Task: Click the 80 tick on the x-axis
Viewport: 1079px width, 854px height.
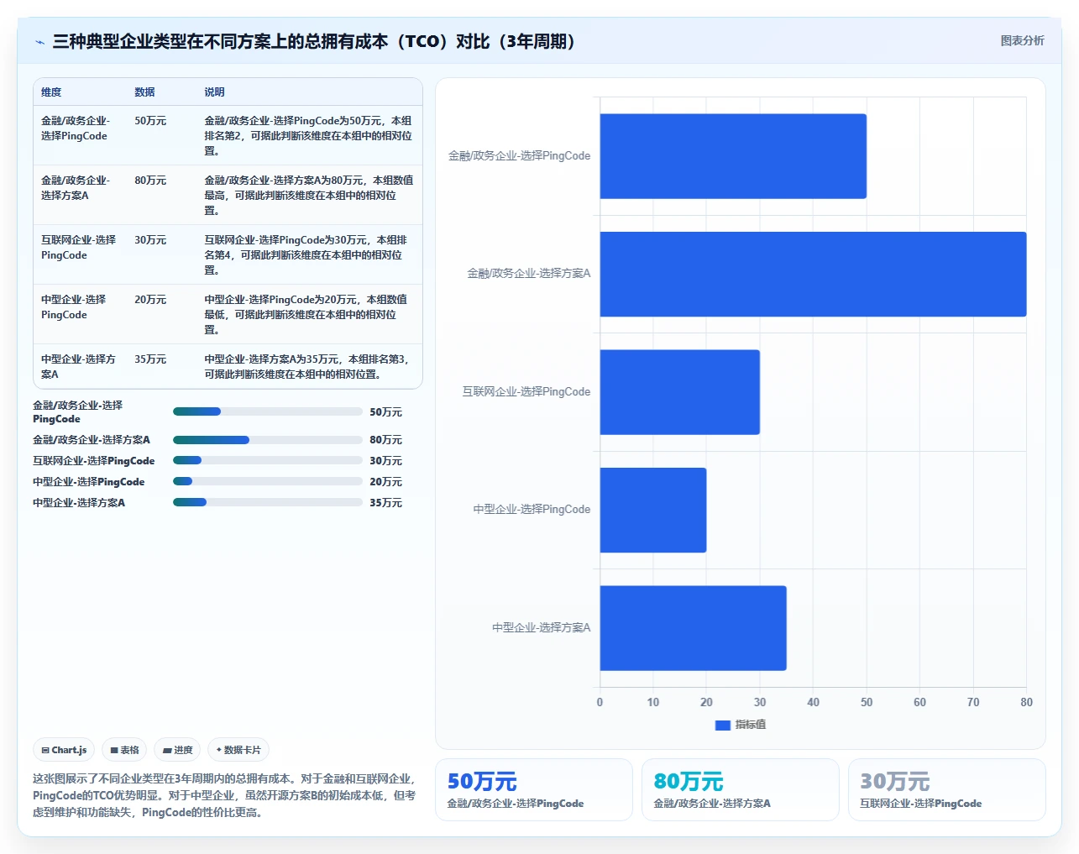Action: pos(1026,702)
